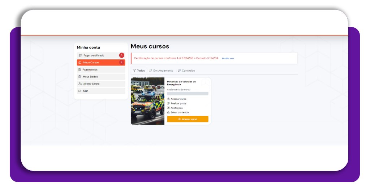
Task: Click the Meus Dados person icon
Action: (x=80, y=77)
